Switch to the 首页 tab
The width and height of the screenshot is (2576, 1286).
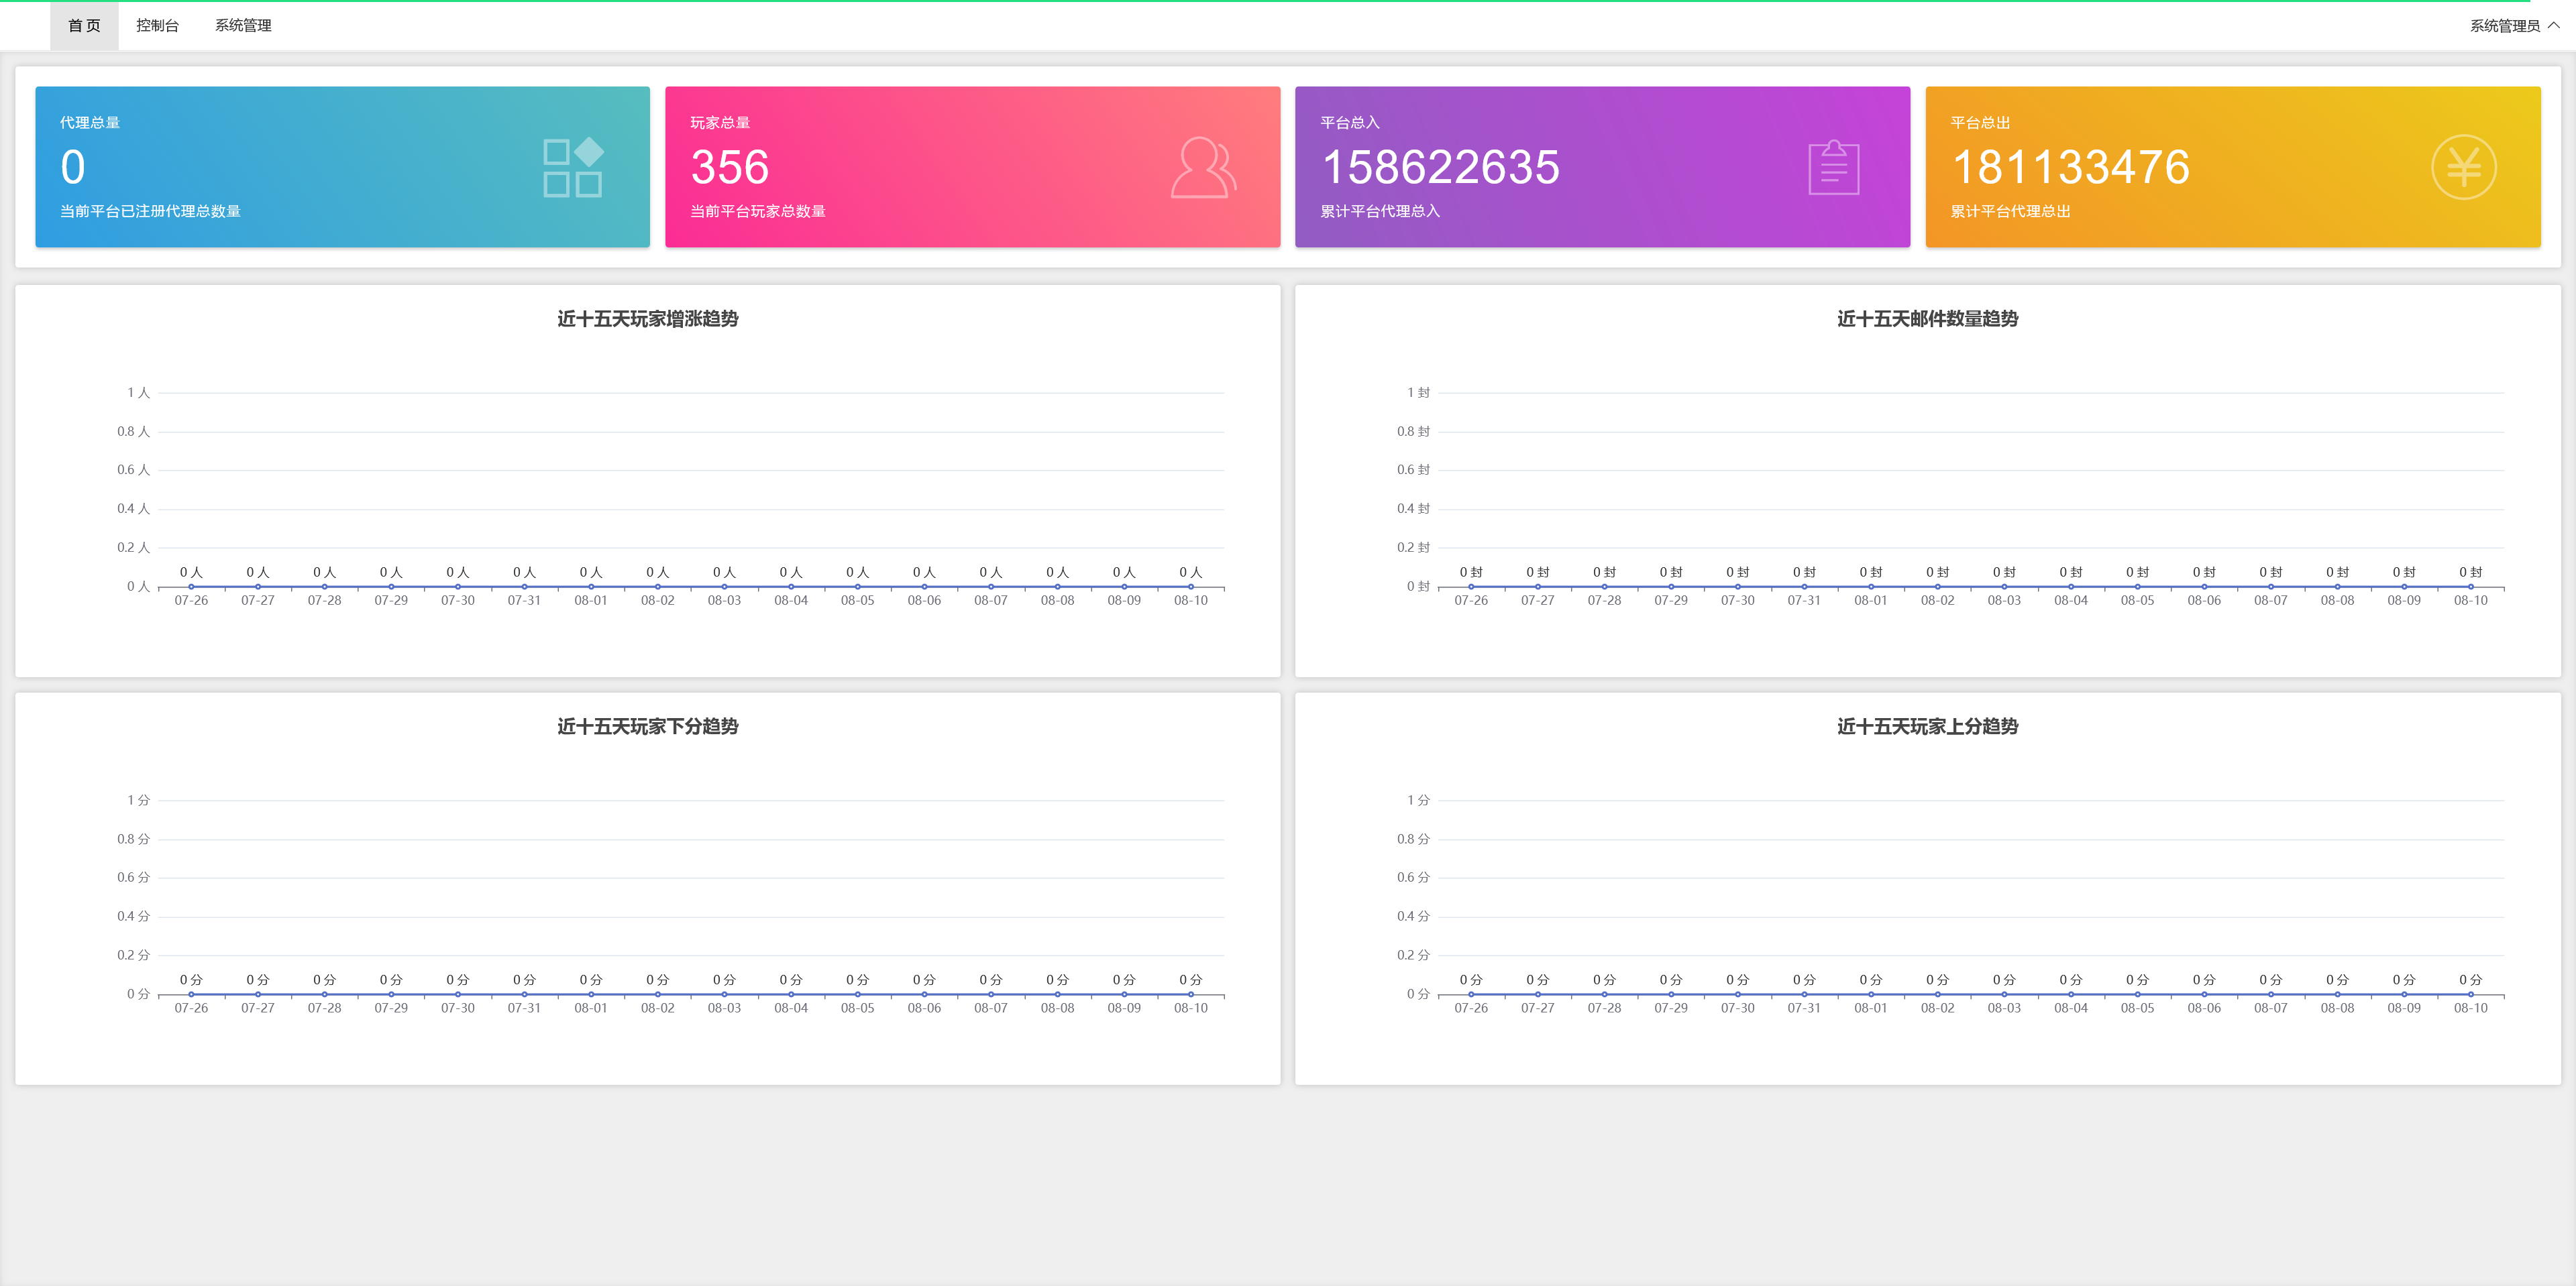click(84, 26)
